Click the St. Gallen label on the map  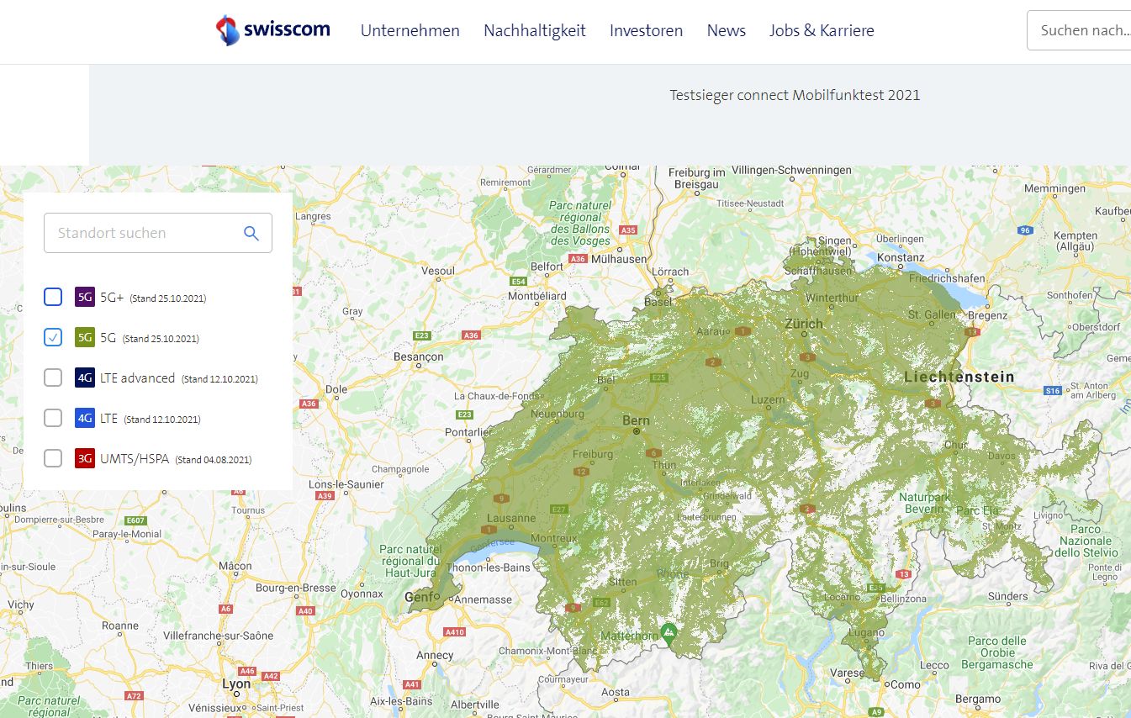pos(932,314)
